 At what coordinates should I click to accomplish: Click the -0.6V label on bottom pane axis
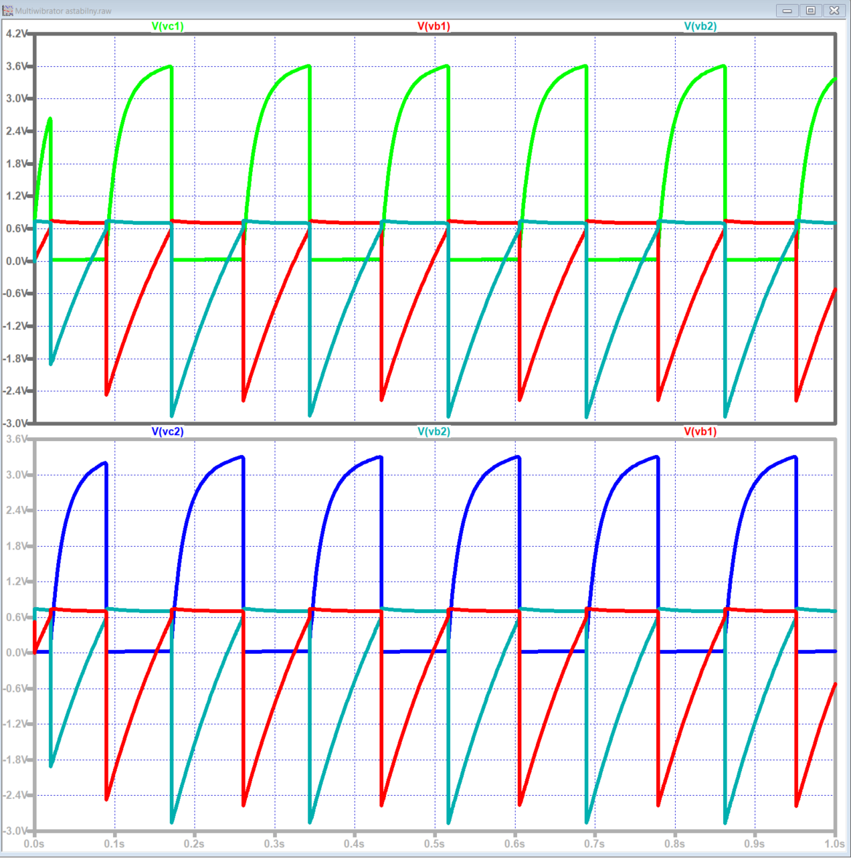pyautogui.click(x=15, y=689)
